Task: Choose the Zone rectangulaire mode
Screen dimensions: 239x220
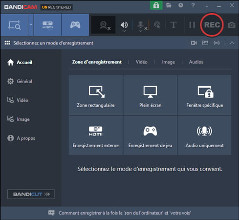Action: pos(96,95)
